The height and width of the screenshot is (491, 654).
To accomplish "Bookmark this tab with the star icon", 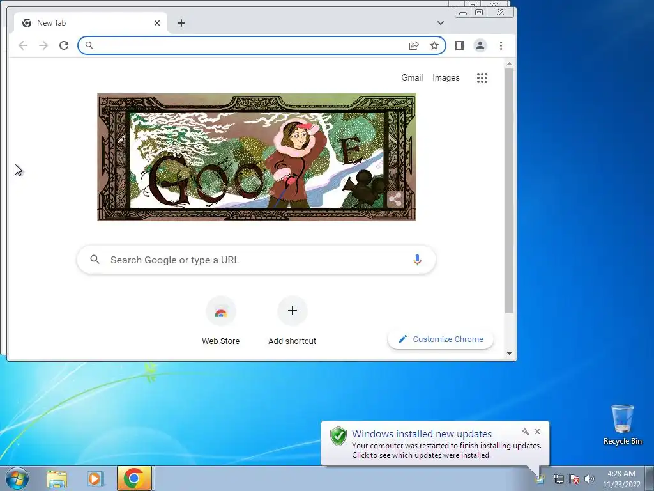I will (x=434, y=45).
